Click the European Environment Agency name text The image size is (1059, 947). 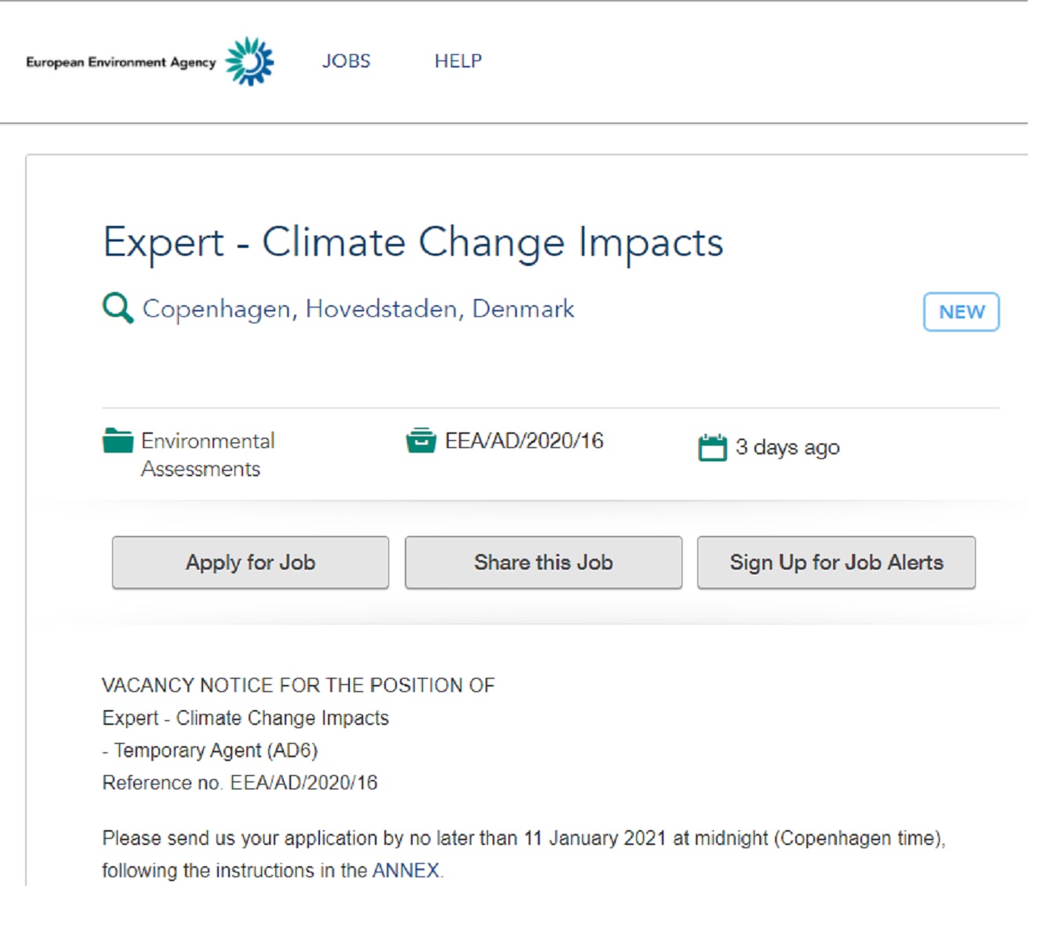[121, 62]
